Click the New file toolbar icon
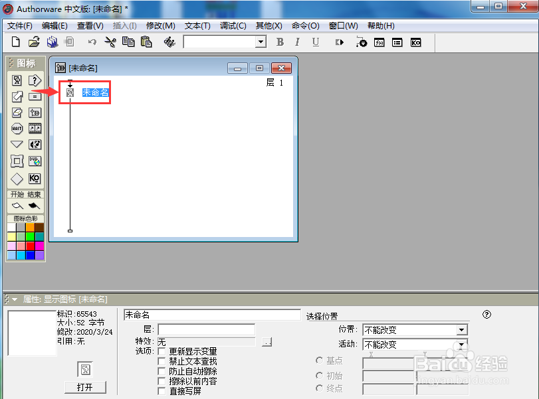Image resolution: width=539 pixels, height=399 pixels. [15, 42]
